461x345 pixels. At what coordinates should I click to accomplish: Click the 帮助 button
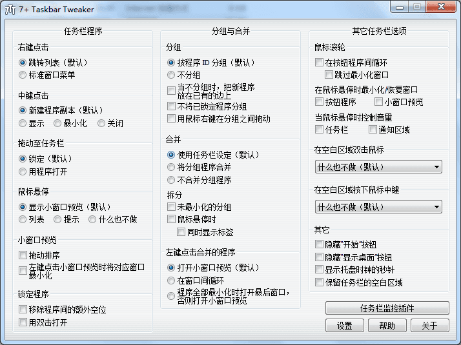(387, 325)
